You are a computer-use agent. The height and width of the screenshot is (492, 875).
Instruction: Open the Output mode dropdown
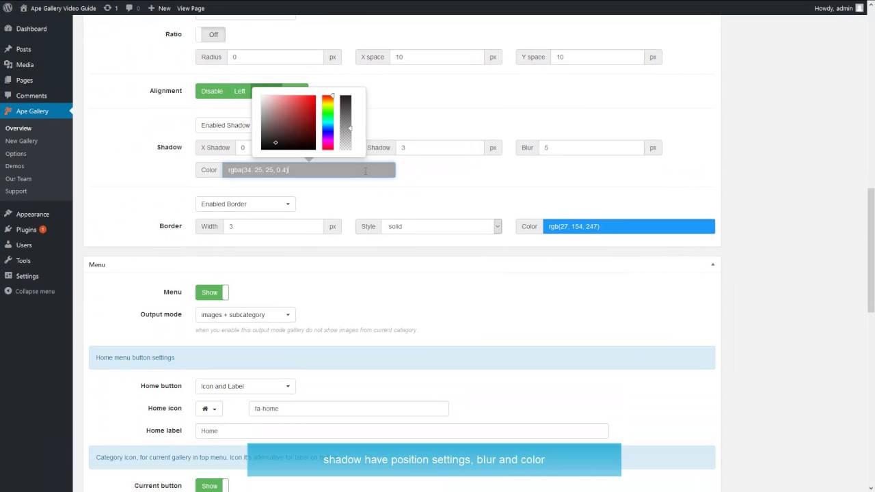pyautogui.click(x=245, y=315)
